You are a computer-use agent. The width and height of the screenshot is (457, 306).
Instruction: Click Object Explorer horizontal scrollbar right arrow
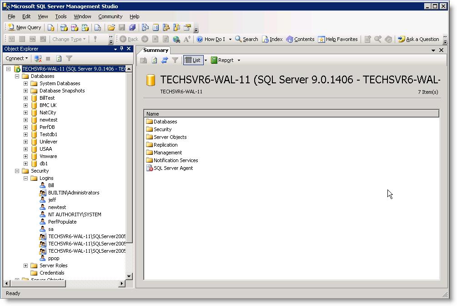pyautogui.click(x=122, y=283)
